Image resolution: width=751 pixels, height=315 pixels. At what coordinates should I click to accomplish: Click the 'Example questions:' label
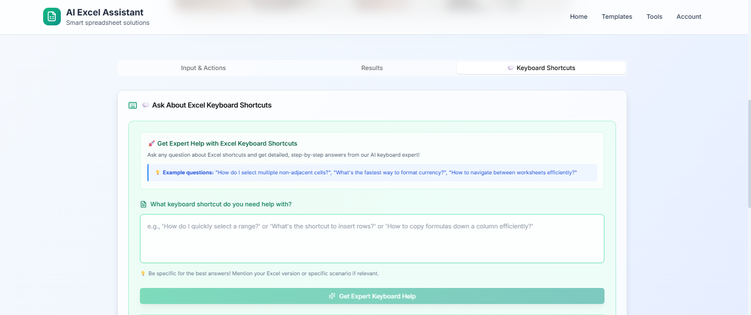click(x=188, y=173)
